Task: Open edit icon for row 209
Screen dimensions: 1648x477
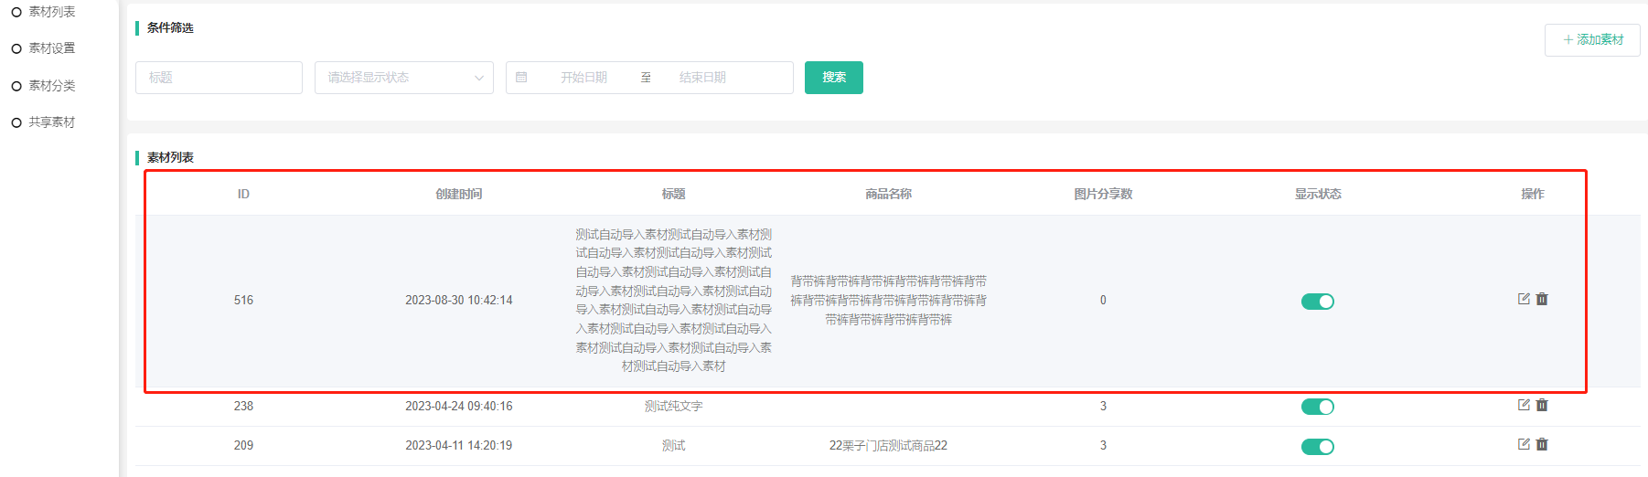Action: (x=1524, y=444)
